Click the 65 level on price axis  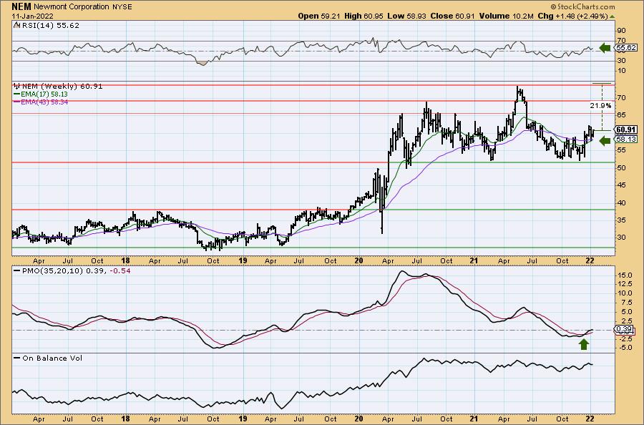click(621, 115)
